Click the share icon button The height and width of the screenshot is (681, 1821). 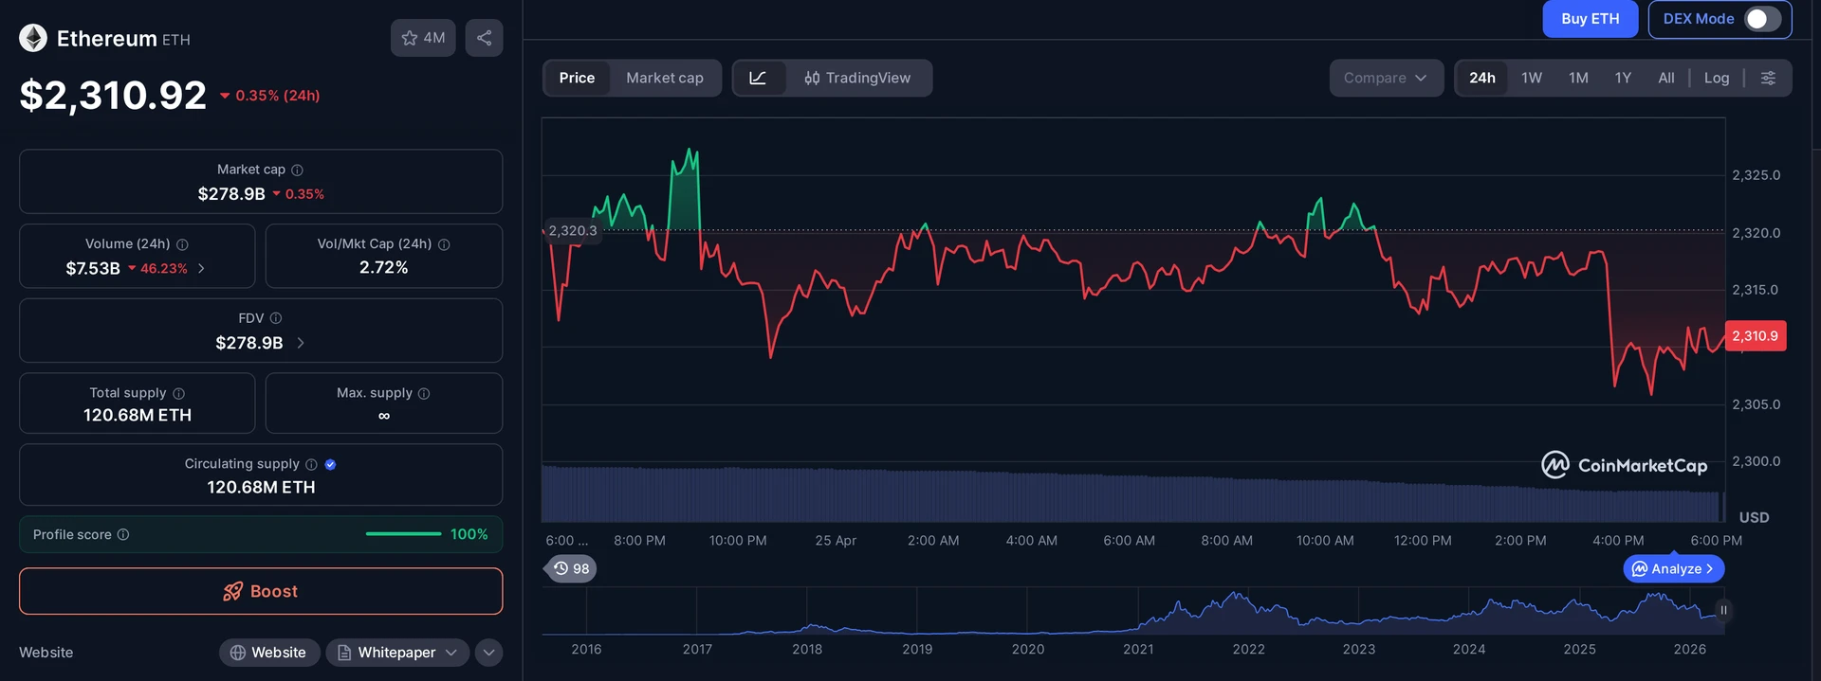[484, 38]
